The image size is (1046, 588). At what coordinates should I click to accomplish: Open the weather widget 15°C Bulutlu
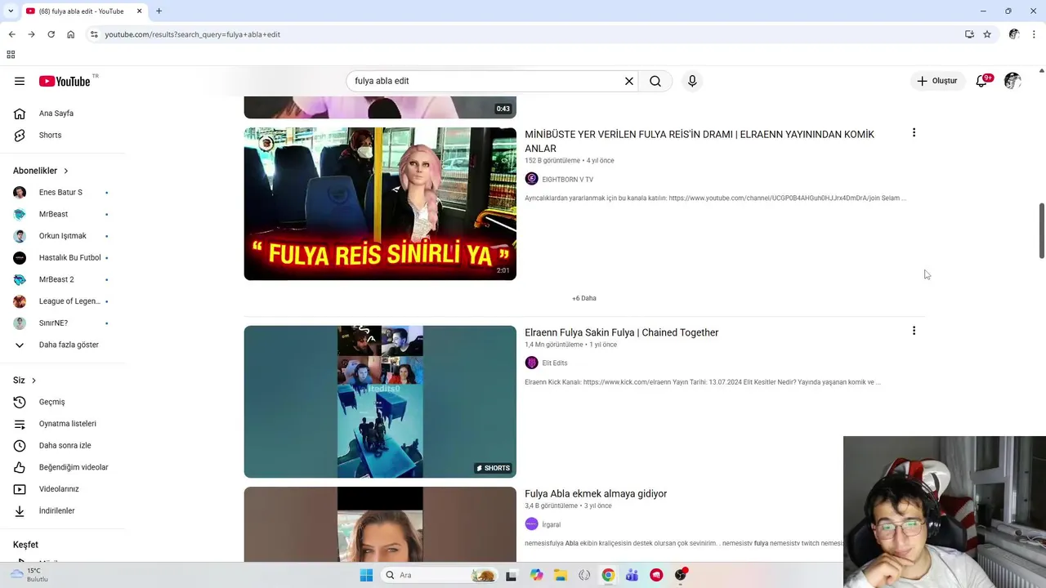(31, 575)
